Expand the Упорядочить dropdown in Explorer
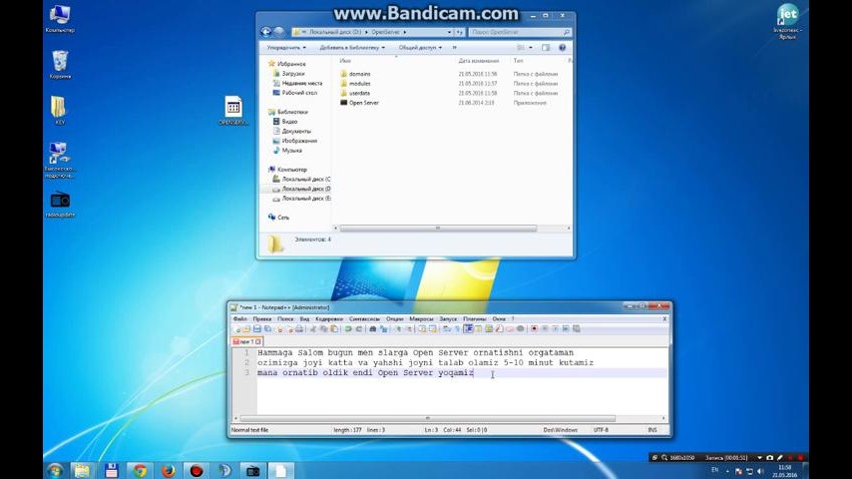 286,48
